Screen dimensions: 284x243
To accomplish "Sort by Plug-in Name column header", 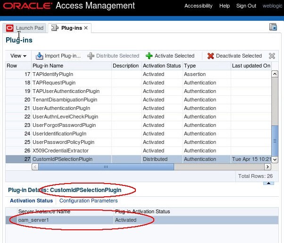I will click(x=71, y=66).
